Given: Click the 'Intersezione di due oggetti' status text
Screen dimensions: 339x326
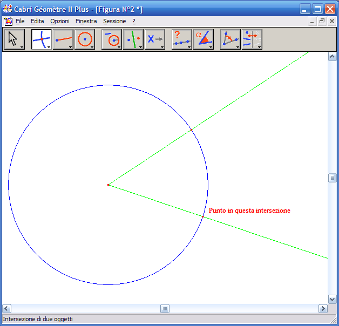Looking at the screenshot, I should pos(38,319).
